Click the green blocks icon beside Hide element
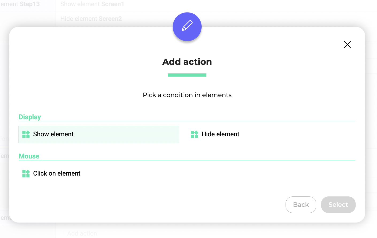 194,134
